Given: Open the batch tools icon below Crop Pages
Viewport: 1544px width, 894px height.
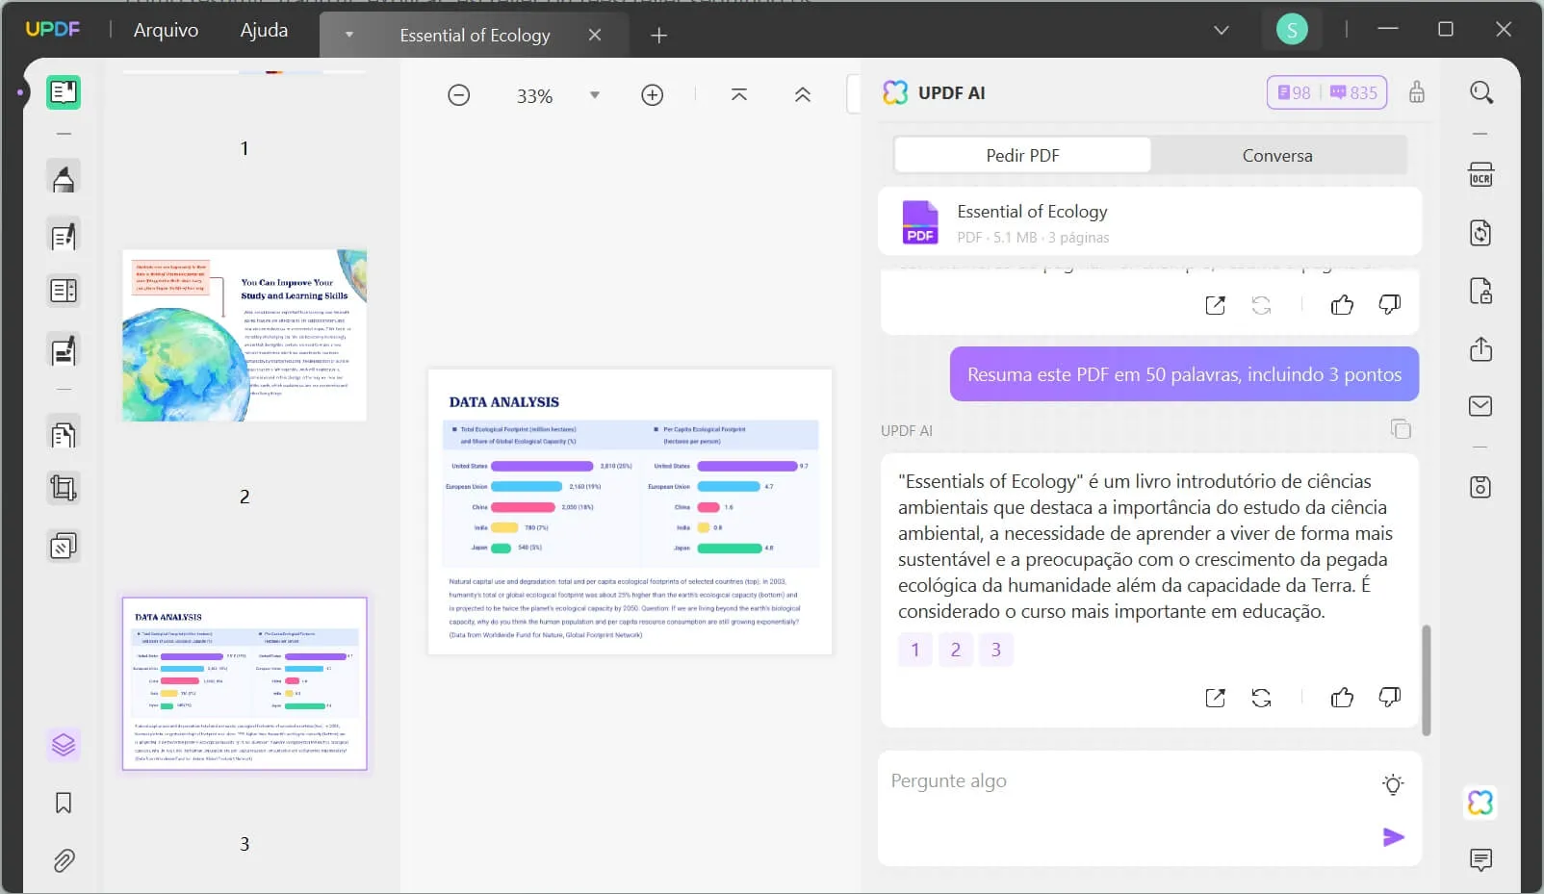Looking at the screenshot, I should click(x=64, y=547).
